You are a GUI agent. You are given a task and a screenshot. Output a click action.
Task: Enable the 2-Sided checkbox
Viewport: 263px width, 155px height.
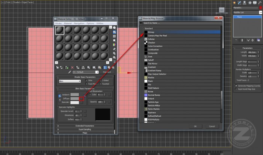(100, 80)
